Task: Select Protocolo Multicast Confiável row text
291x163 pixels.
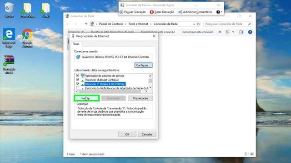Action: tap(101, 80)
